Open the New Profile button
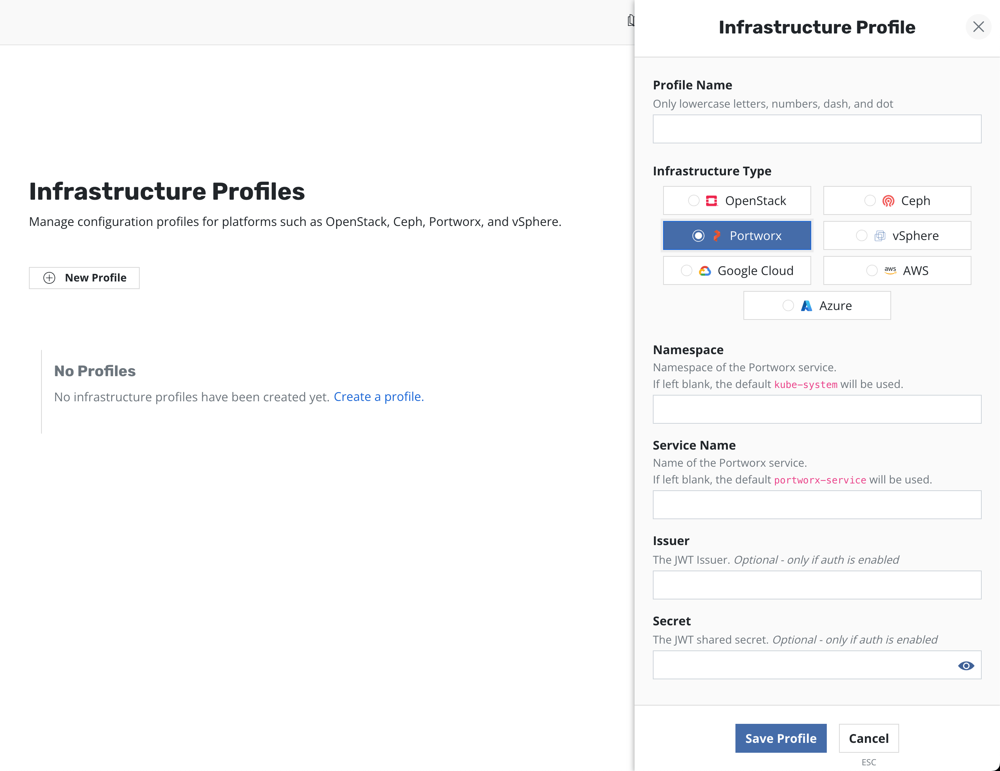The height and width of the screenshot is (771, 1000). coord(84,278)
